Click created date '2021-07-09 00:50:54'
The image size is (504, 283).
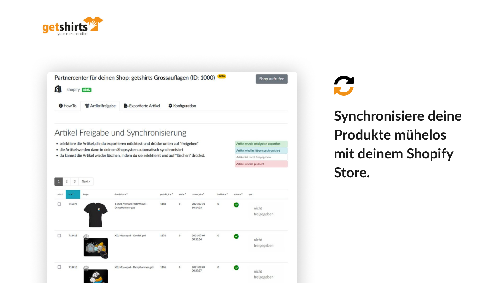point(198,237)
